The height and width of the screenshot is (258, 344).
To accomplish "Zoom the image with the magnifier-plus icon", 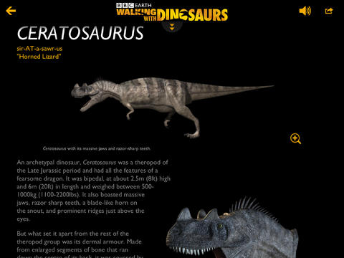I will click(295, 138).
